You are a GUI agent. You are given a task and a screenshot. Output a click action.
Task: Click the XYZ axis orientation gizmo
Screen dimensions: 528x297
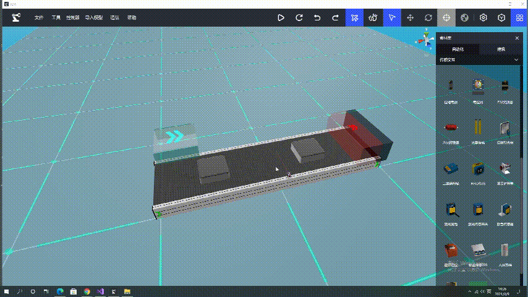click(425, 40)
